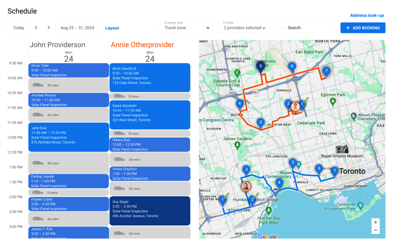Click the Humber Bay Park West marker
This screenshot has height=244, width=396.
[269, 211]
